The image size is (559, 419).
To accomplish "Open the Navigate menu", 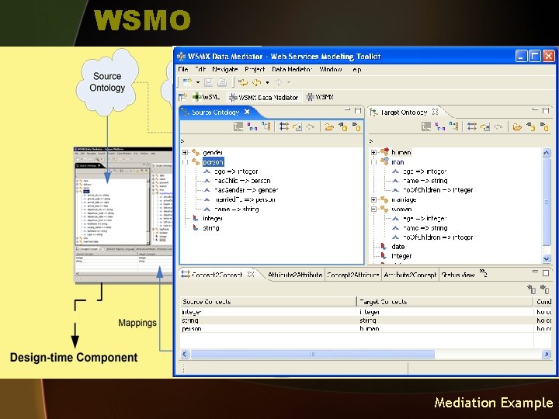I will point(225,69).
